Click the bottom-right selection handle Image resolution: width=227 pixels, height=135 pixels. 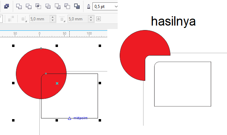(100, 120)
